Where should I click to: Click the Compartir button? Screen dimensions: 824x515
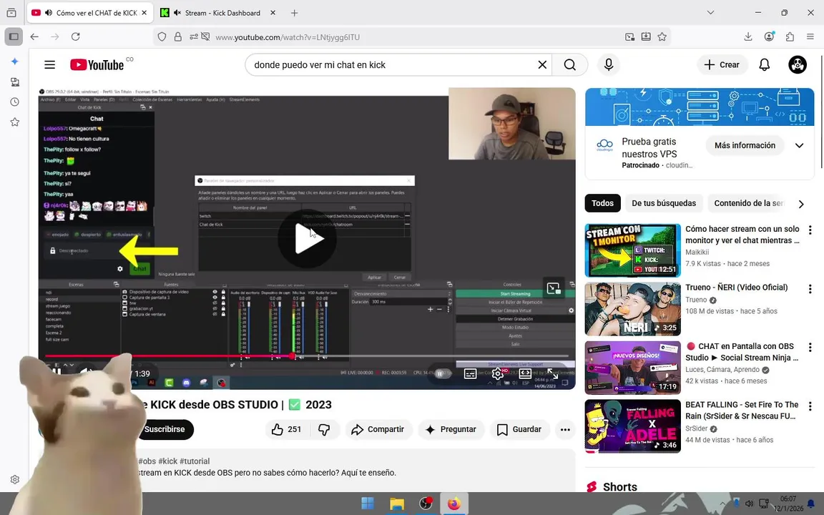[378, 429]
